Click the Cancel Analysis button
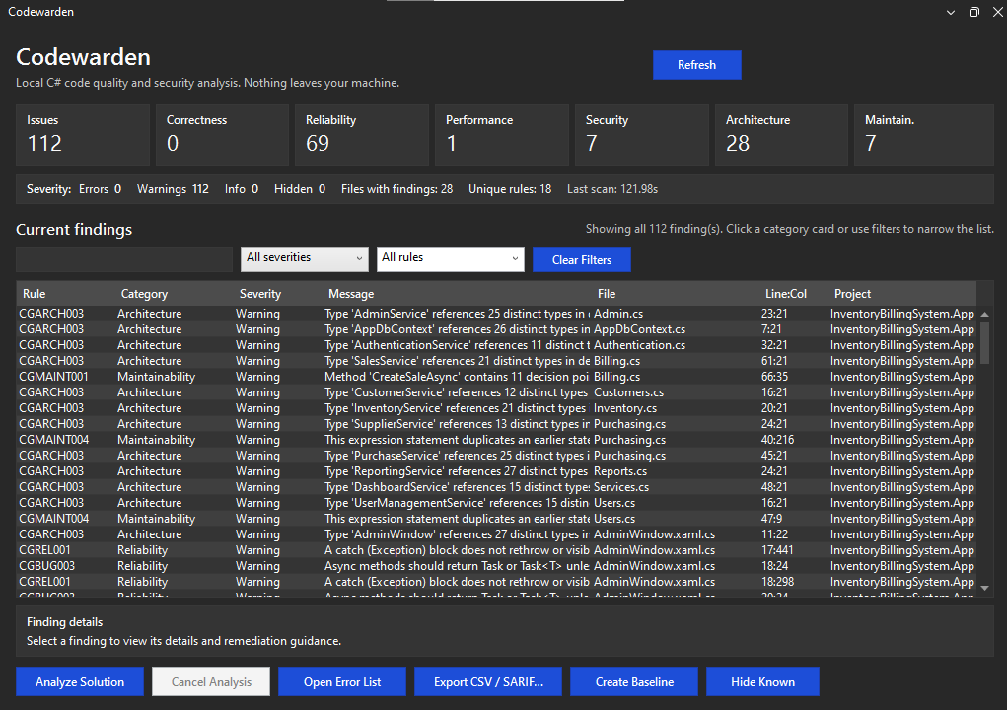The height and width of the screenshot is (710, 1007). point(211,681)
